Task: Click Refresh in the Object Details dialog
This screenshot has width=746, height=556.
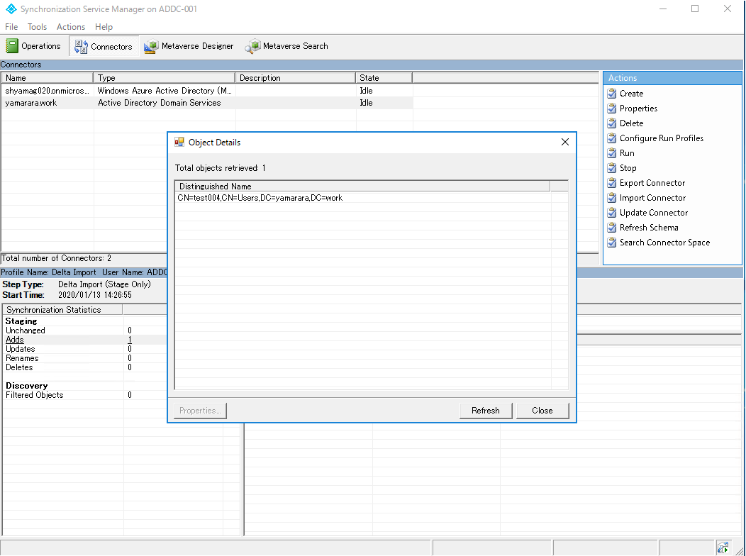Action: coord(486,410)
